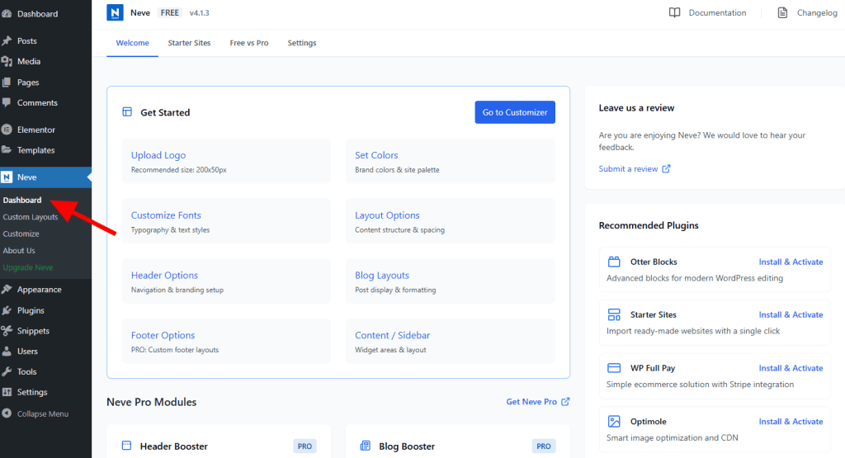This screenshot has width=845, height=458.
Task: Open the Free vs Pro tab
Action: pos(249,43)
